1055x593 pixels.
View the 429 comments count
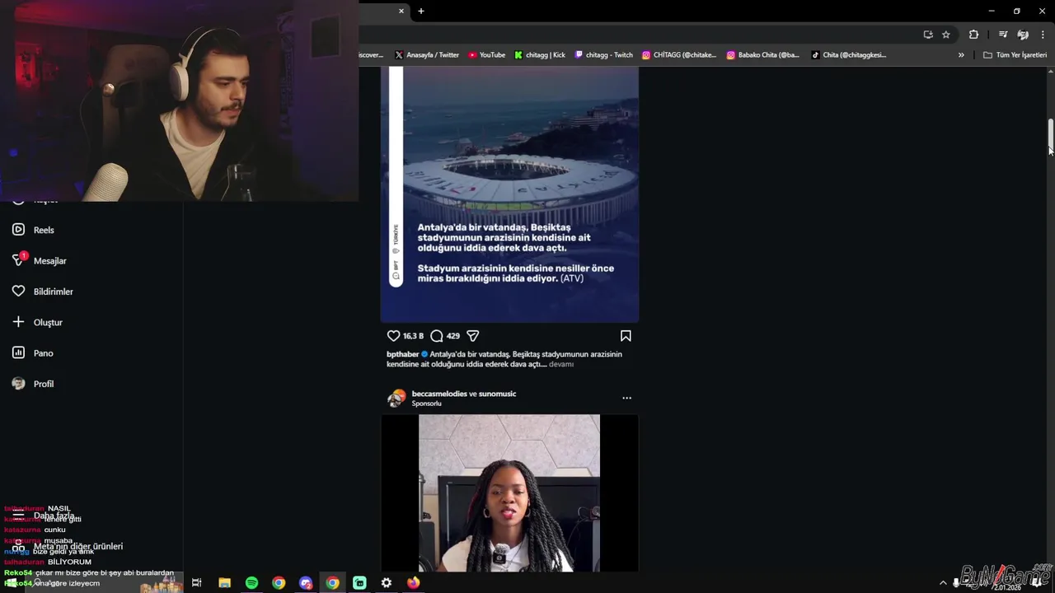pos(453,336)
